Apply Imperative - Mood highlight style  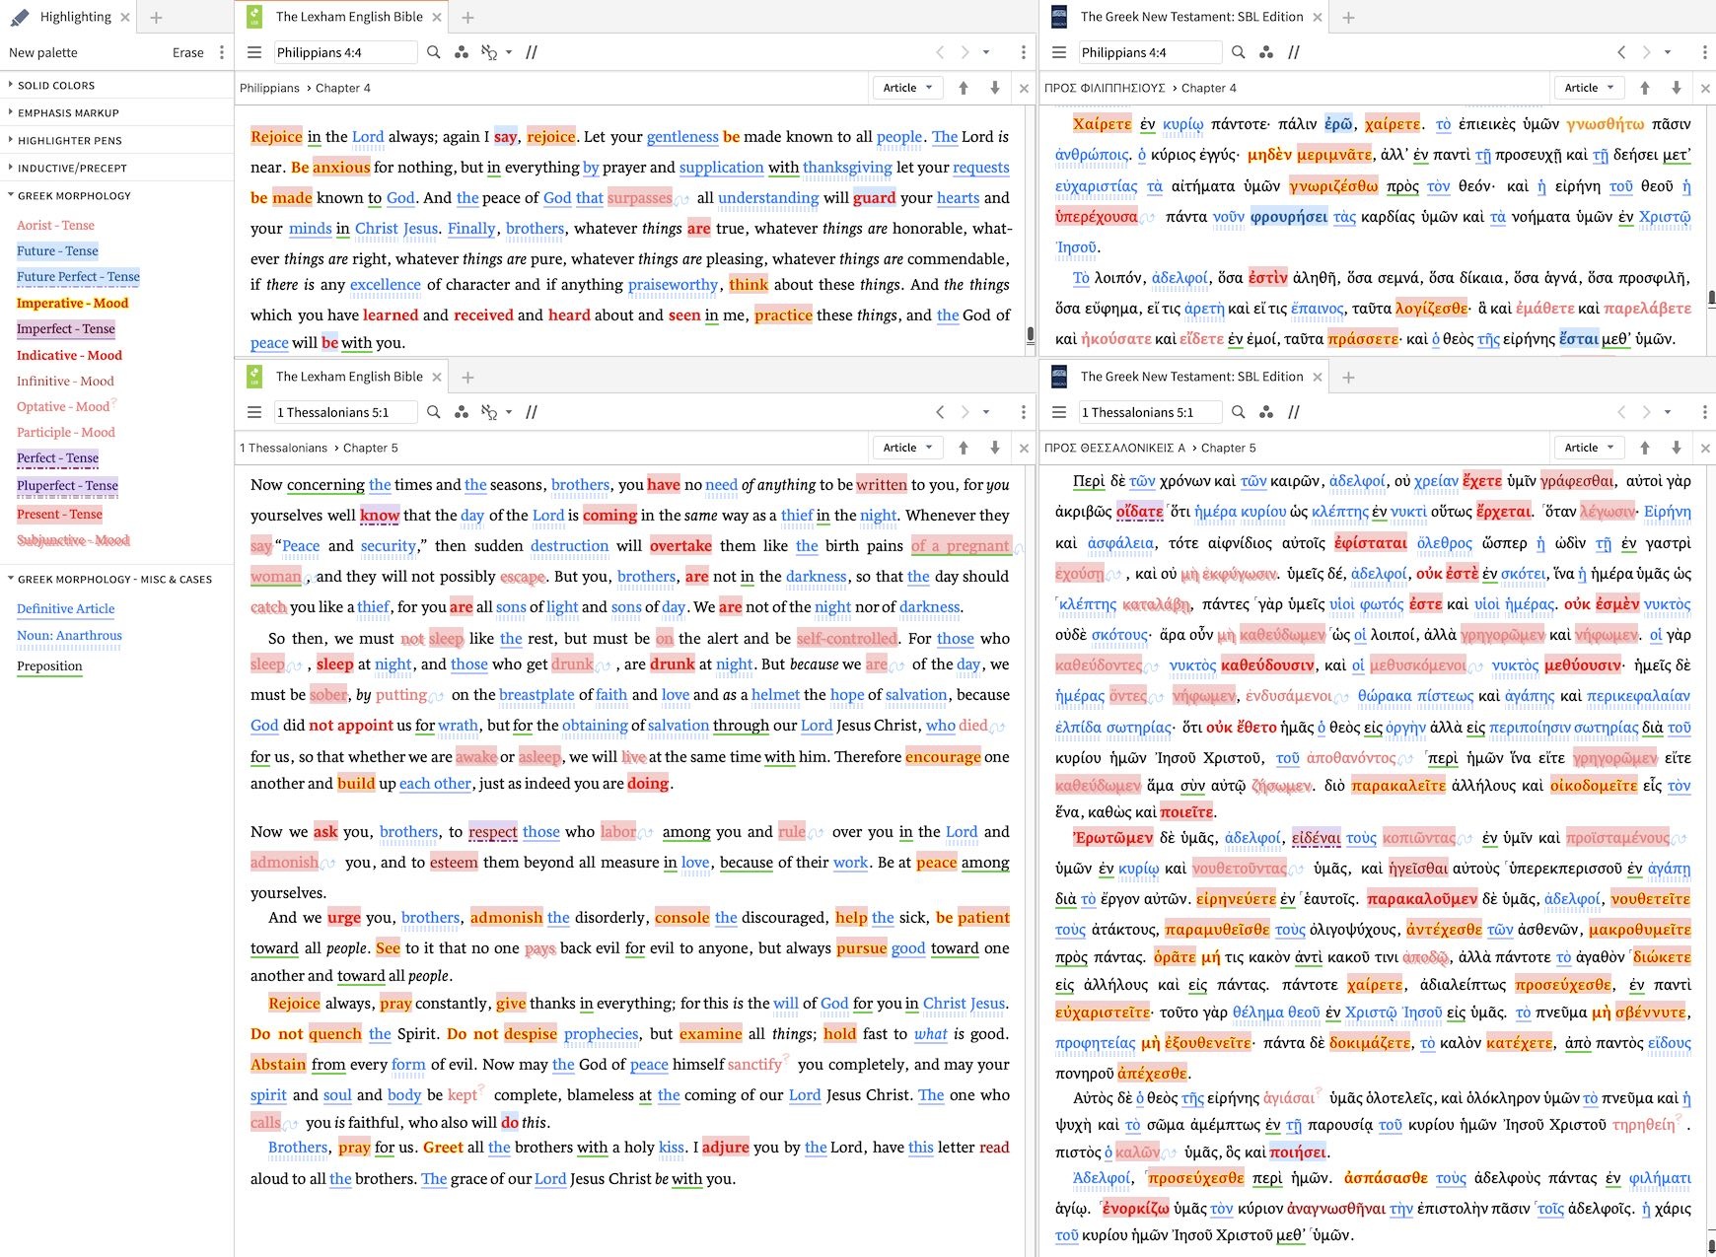pyautogui.click(x=72, y=303)
